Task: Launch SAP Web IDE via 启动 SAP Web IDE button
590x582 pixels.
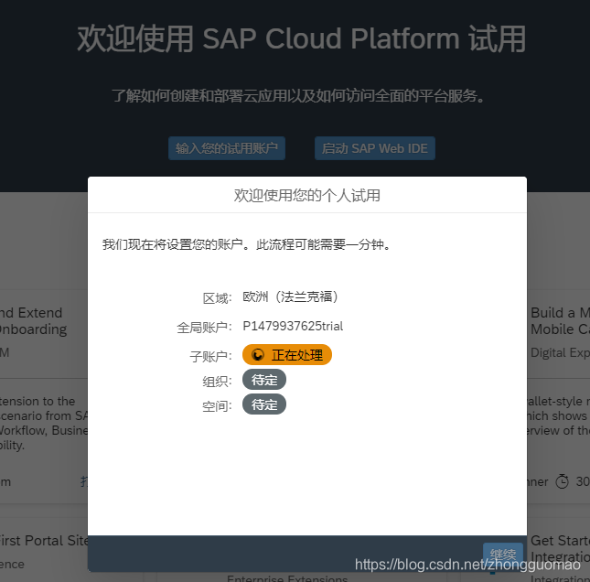Action: [375, 148]
